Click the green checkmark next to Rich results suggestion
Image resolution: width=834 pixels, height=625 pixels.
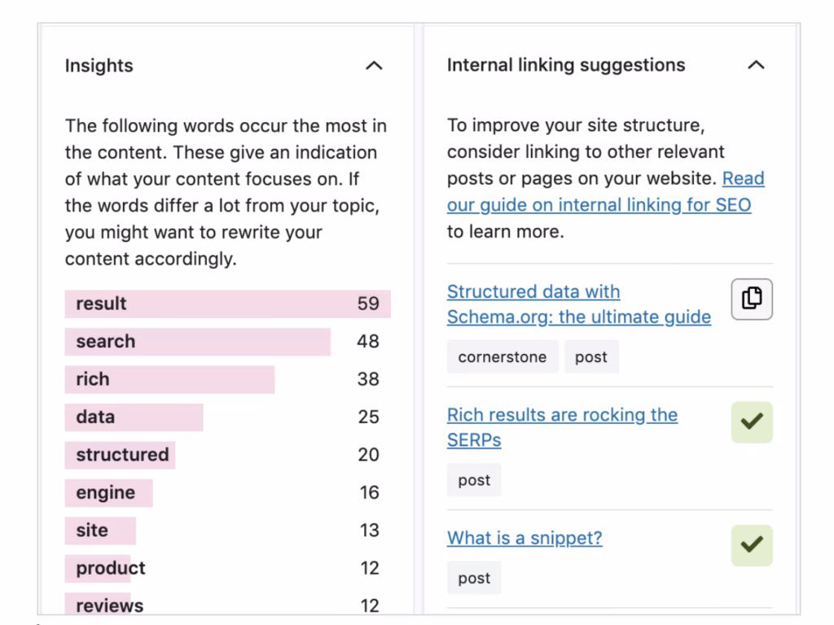pos(750,422)
